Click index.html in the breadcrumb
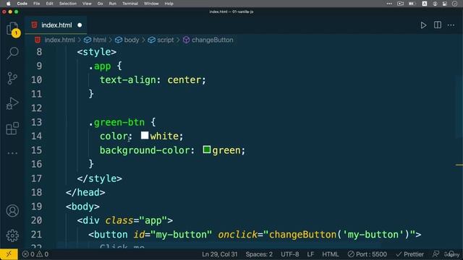The width and height of the screenshot is (463, 260). click(59, 40)
